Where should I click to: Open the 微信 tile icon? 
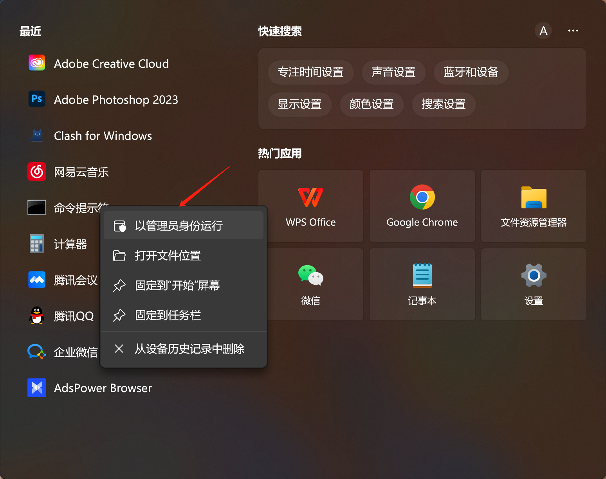311,275
